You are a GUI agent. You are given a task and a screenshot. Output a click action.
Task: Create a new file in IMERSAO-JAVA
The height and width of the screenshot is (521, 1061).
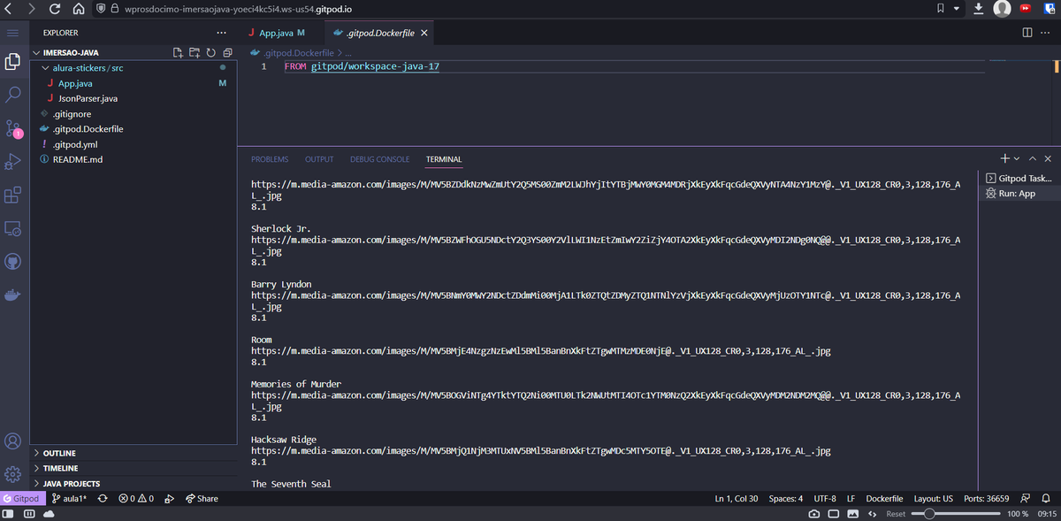[179, 53]
